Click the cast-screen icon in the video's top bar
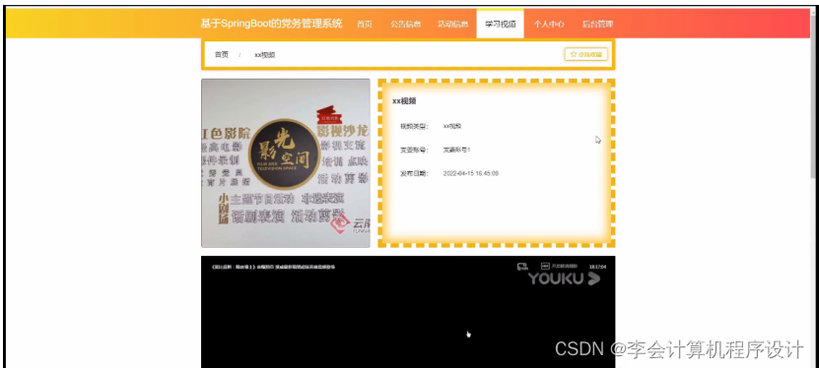The image size is (819, 368). click(x=522, y=267)
